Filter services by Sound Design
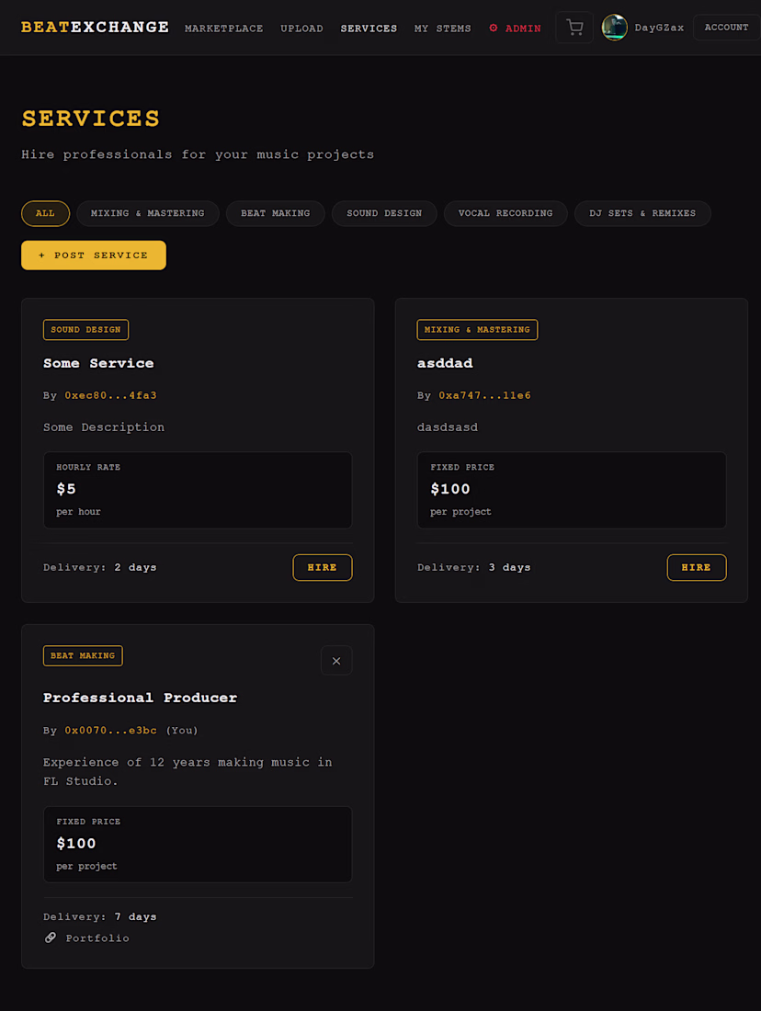This screenshot has height=1011, width=761. (x=384, y=213)
